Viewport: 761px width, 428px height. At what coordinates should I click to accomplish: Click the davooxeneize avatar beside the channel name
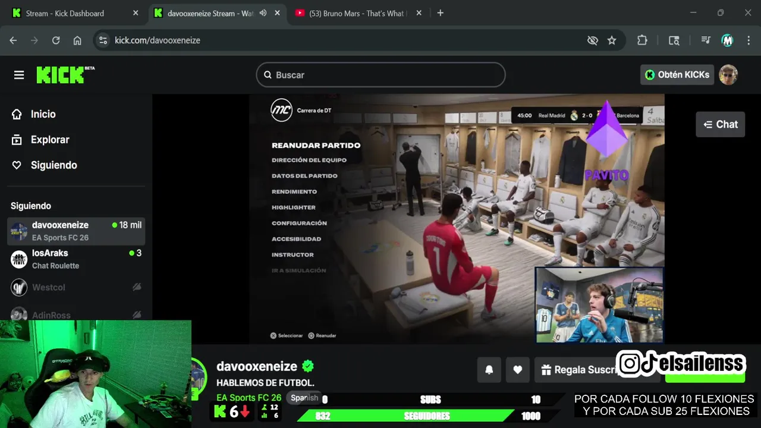(x=199, y=378)
